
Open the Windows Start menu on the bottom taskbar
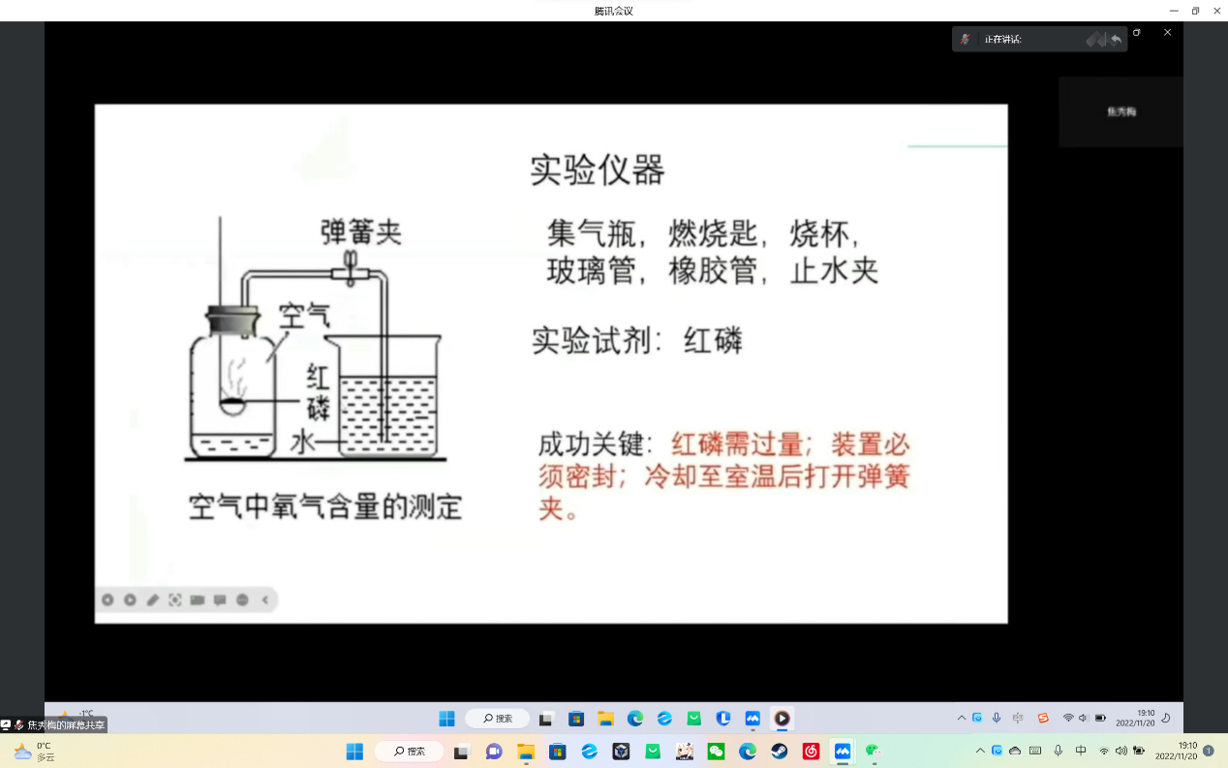point(354,752)
